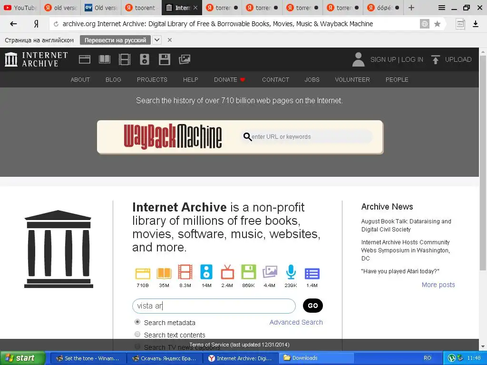Viewport: 487px width, 365px height.
Task: Click the Windows start button
Action: click(x=23, y=358)
